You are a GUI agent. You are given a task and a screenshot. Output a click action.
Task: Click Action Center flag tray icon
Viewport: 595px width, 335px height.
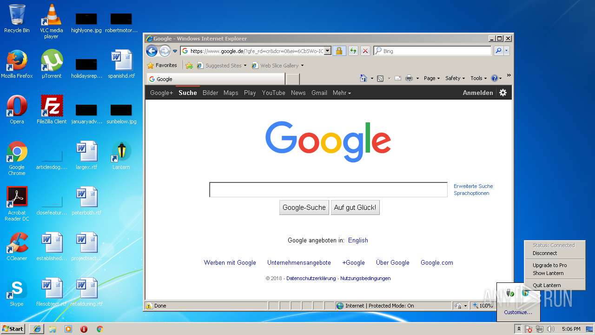point(529,329)
